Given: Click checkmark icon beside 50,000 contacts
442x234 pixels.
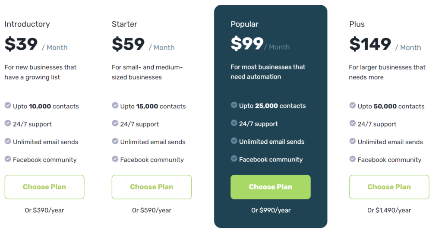Looking at the screenshot, I should pyautogui.click(x=352, y=105).
